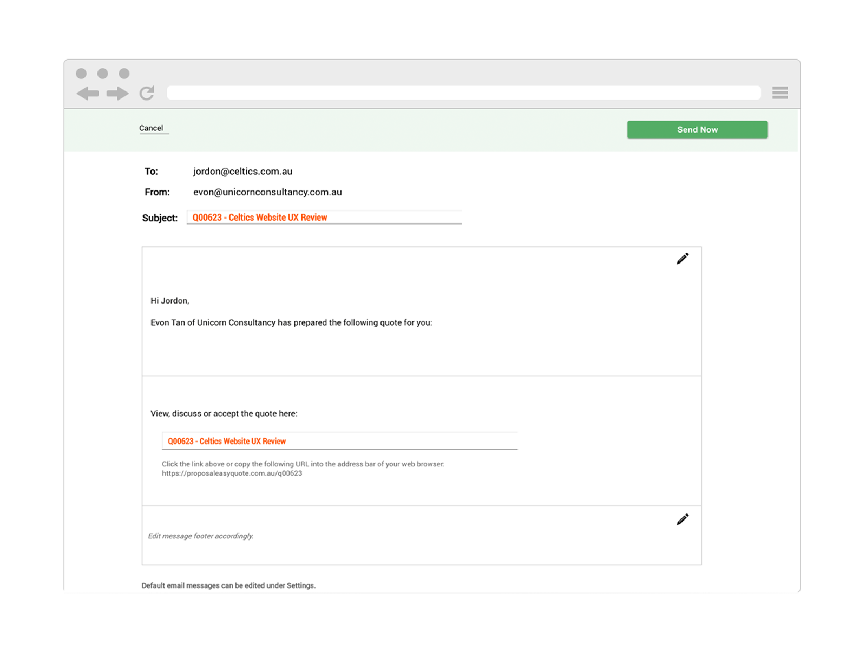Screen dimensions: 866x652
Task: Click the 'Subject:' label
Action: (160, 218)
